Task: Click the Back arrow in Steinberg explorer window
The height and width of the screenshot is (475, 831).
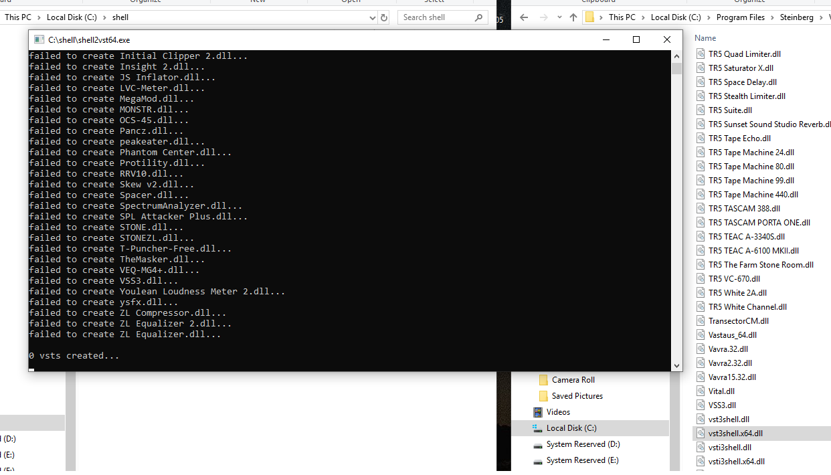Action: [524, 17]
